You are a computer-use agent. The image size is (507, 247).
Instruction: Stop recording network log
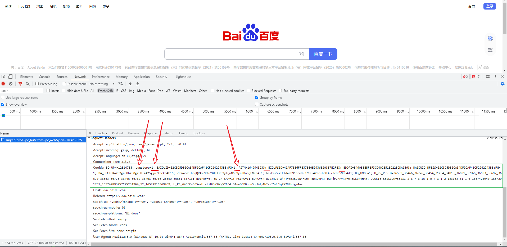coord(3,84)
